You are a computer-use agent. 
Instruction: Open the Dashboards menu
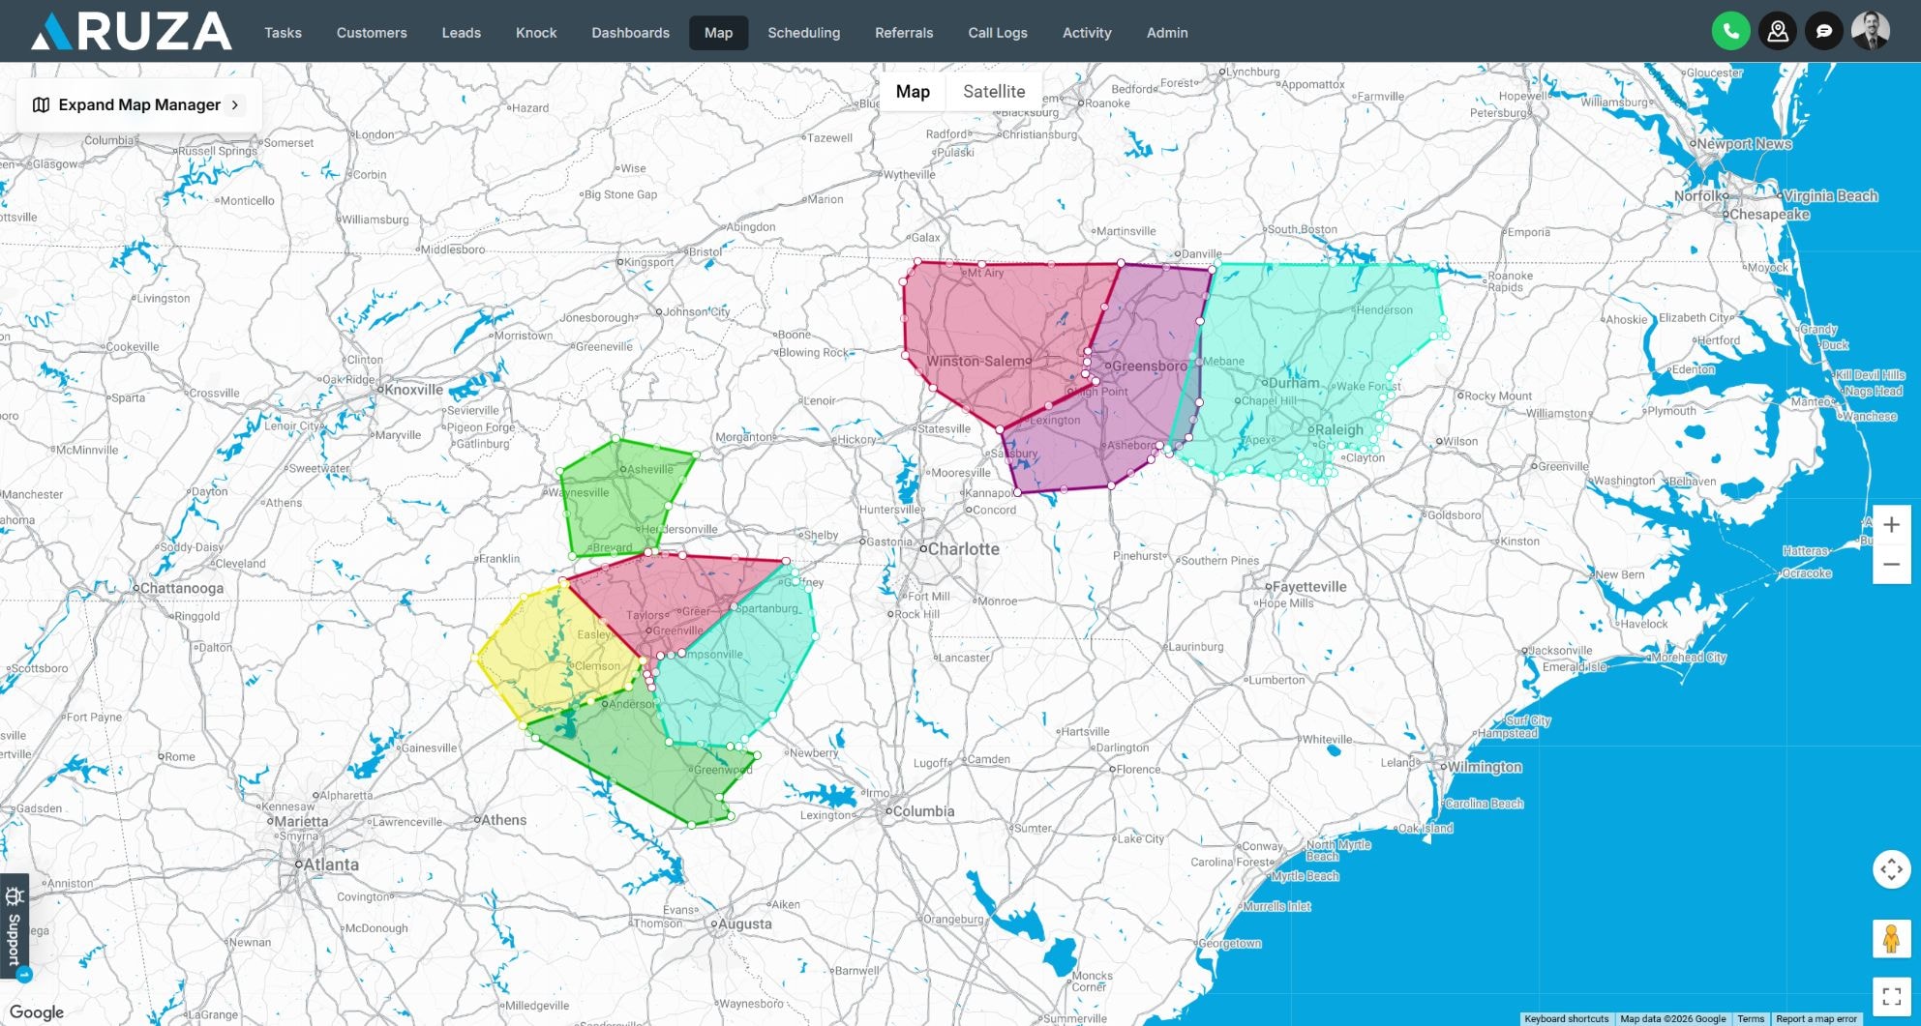[630, 33]
